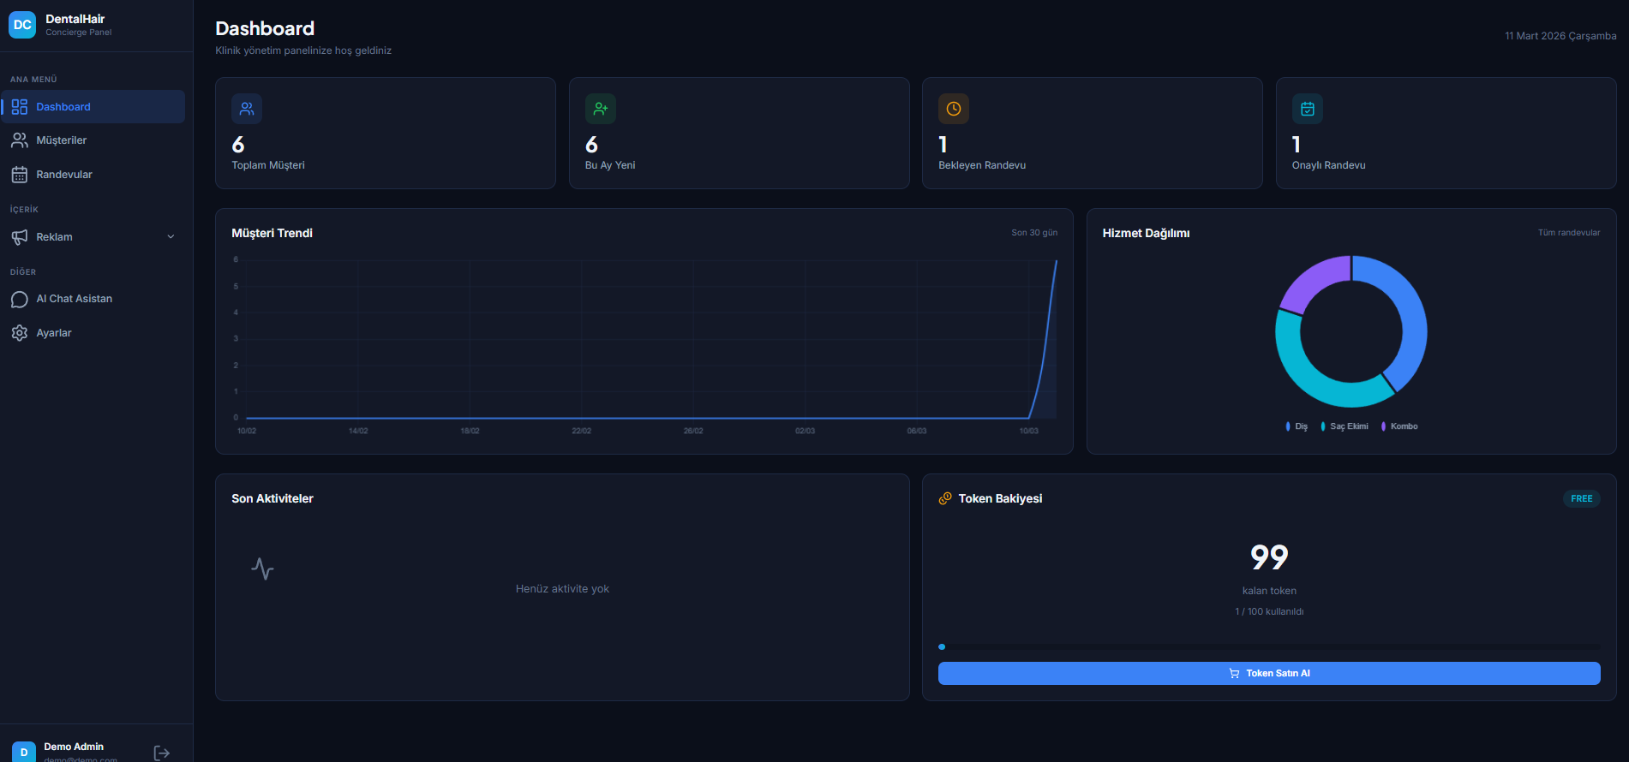Toggle the Kombo legend item
Viewport: 1629px width, 762px height.
click(1399, 426)
